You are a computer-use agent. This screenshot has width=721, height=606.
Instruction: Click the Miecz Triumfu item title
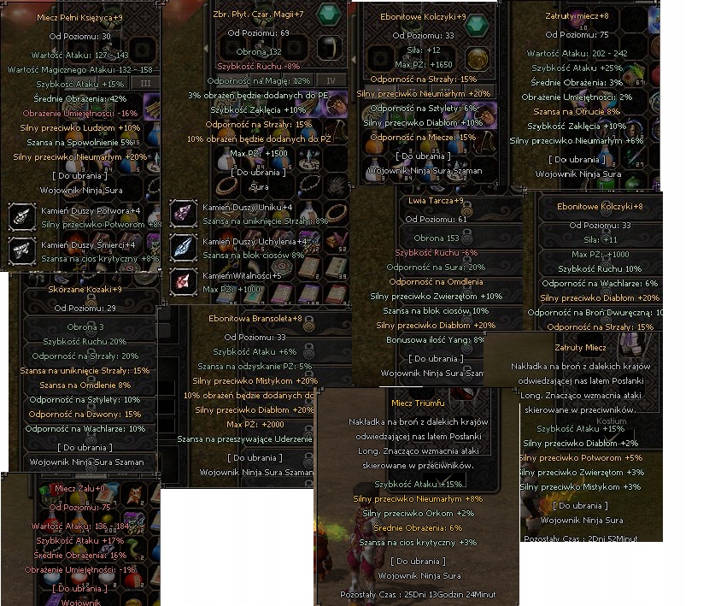coord(418,403)
